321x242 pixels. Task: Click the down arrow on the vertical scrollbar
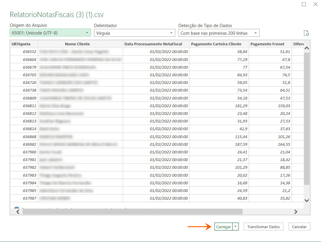307,200
